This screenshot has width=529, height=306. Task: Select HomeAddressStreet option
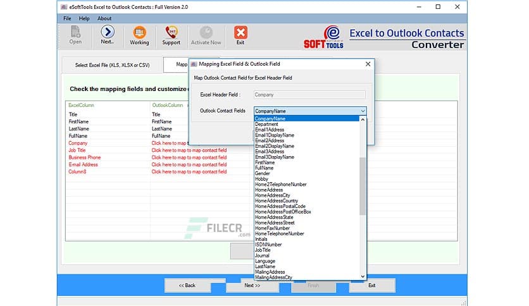pos(306,223)
